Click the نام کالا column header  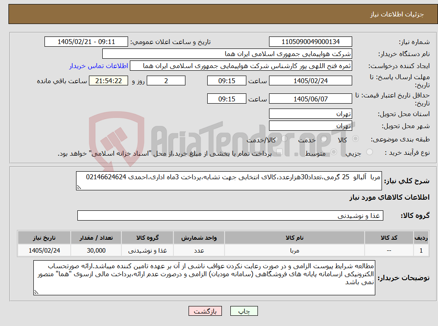click(x=294, y=238)
